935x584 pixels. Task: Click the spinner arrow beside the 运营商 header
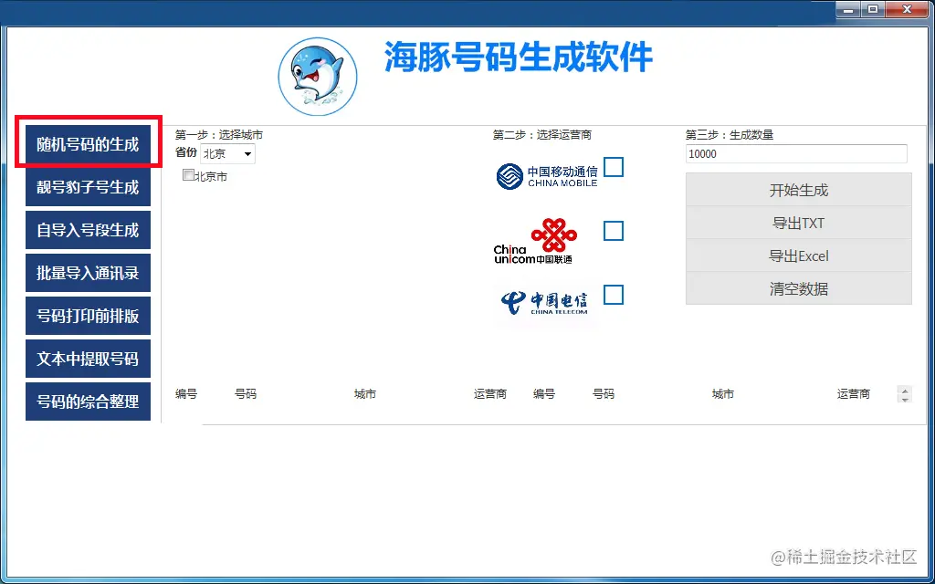[x=905, y=393]
